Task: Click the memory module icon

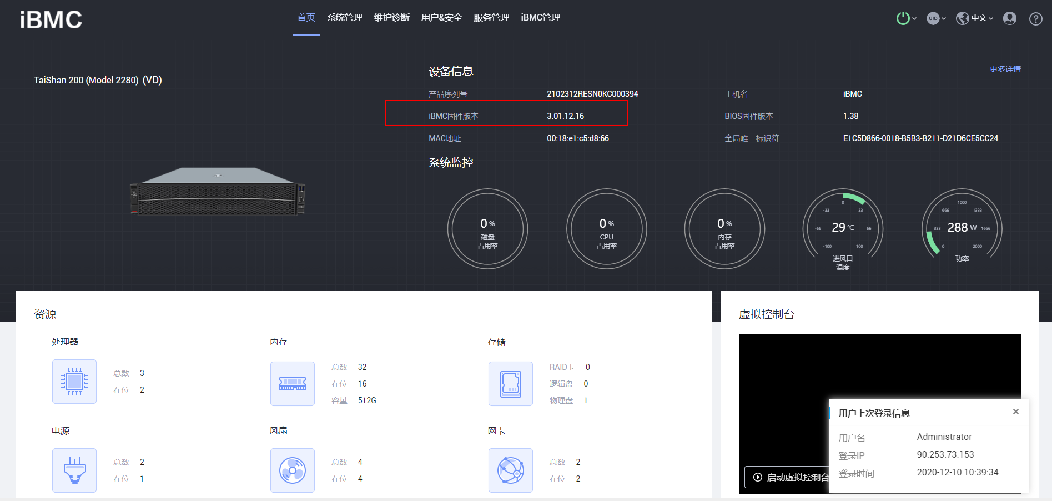Action: click(293, 384)
